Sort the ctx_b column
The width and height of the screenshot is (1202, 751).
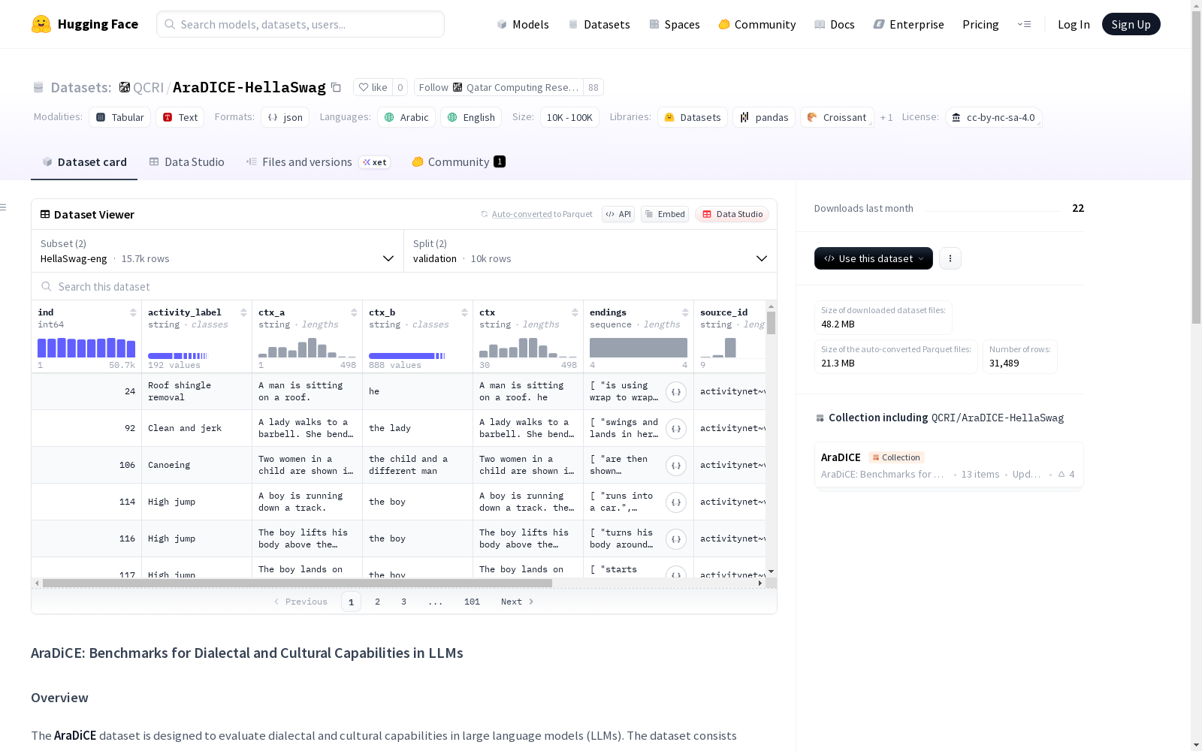(464, 312)
